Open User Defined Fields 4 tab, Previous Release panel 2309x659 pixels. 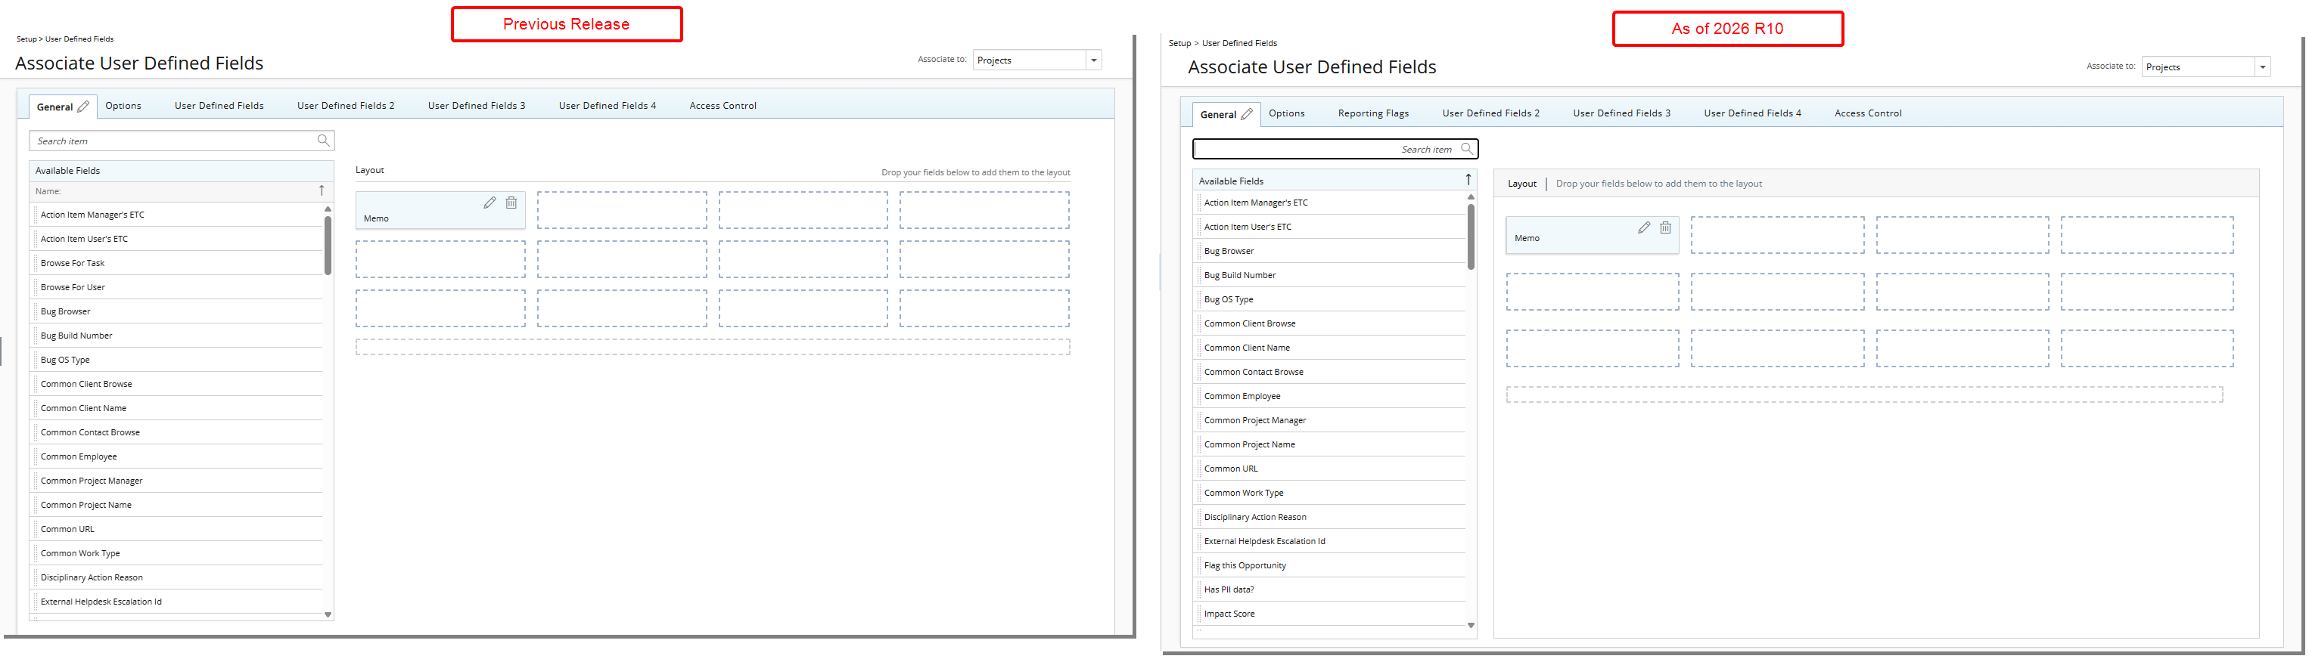click(x=607, y=106)
